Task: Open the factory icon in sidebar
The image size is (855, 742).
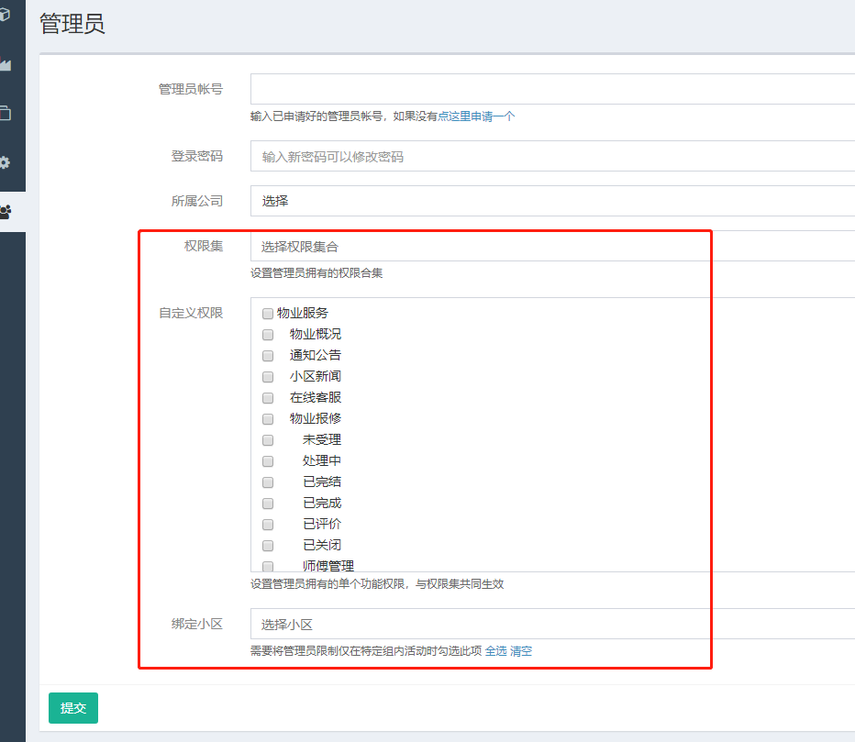Action: click(5, 64)
